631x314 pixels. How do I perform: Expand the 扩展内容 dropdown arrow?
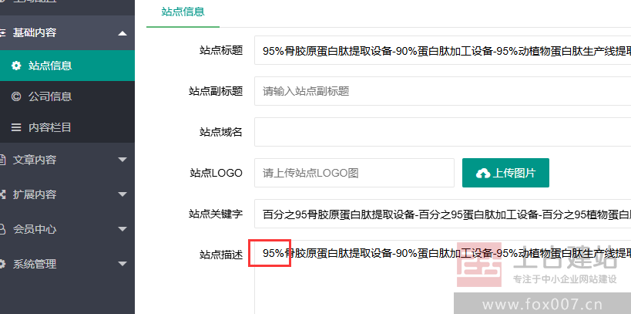123,194
